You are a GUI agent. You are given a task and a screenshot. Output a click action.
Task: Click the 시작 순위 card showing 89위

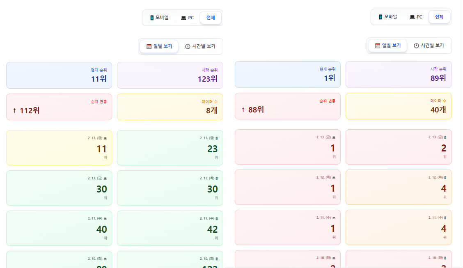point(399,74)
